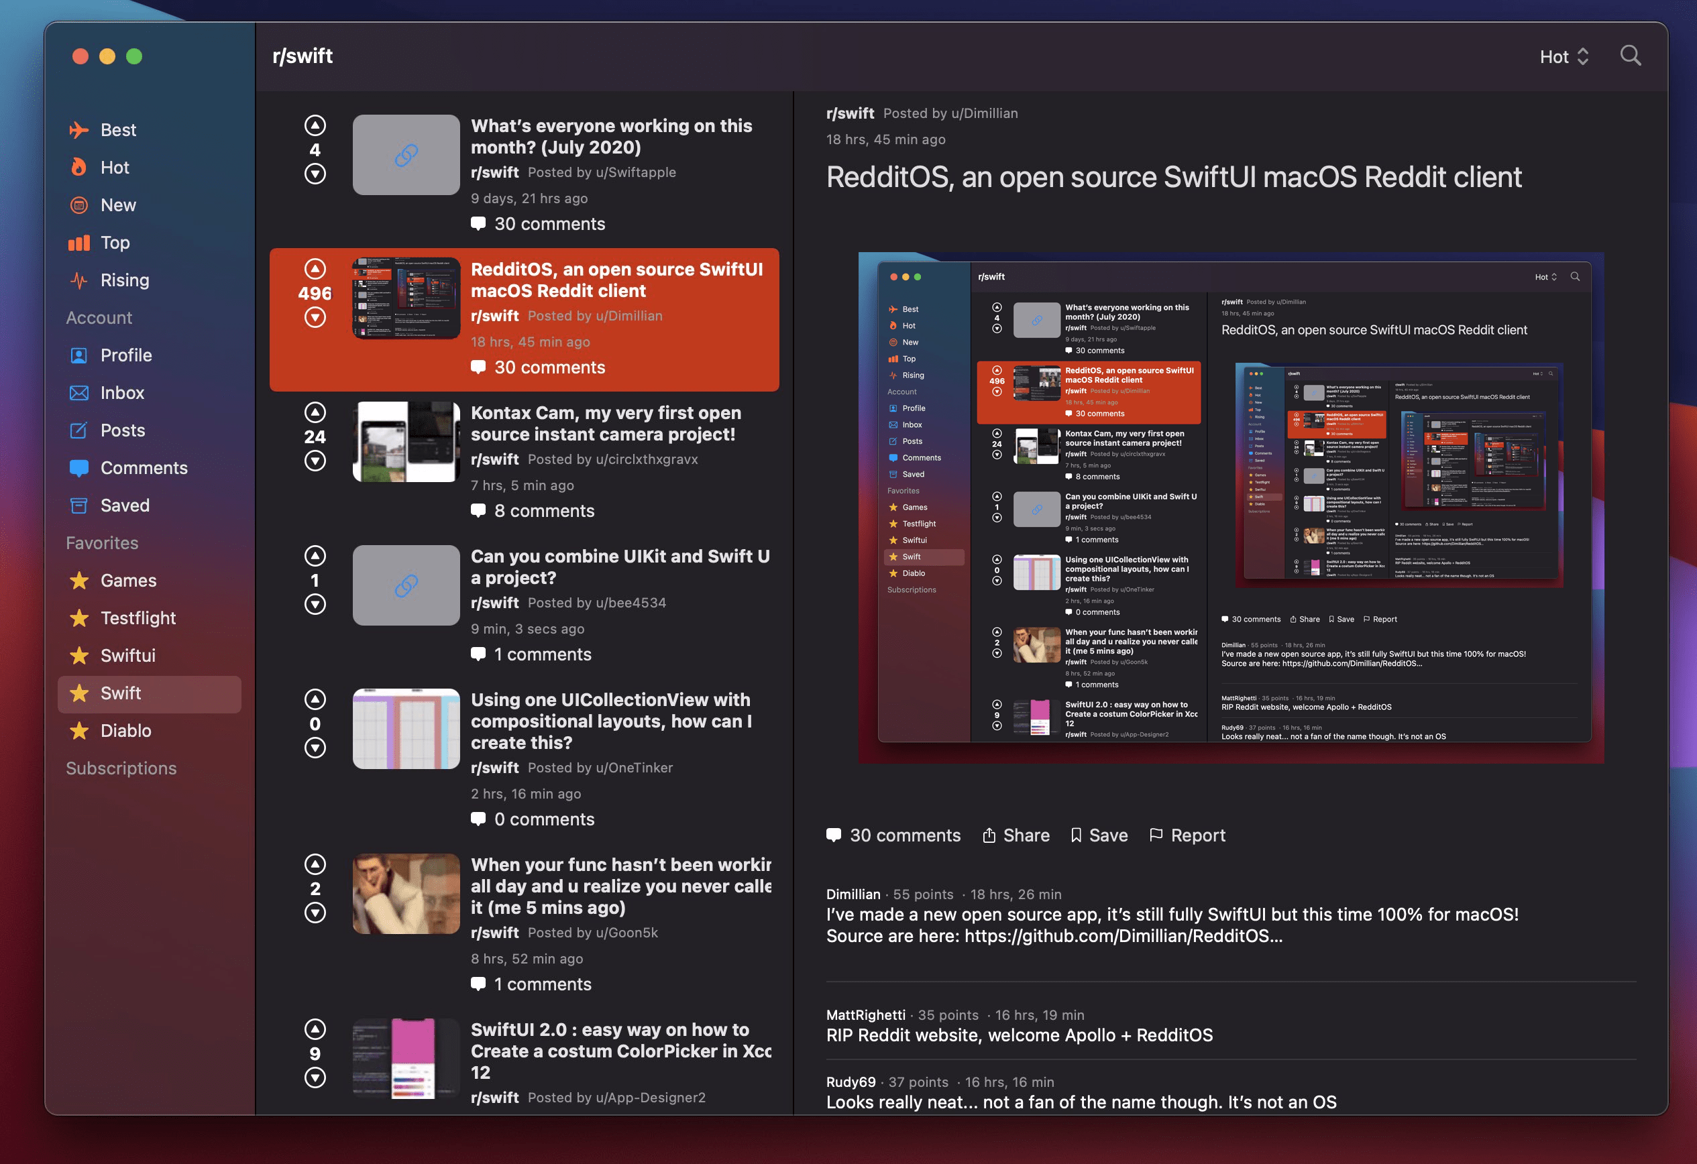Click the search magnifier icon top right
Image resolution: width=1697 pixels, height=1164 pixels.
click(x=1630, y=56)
